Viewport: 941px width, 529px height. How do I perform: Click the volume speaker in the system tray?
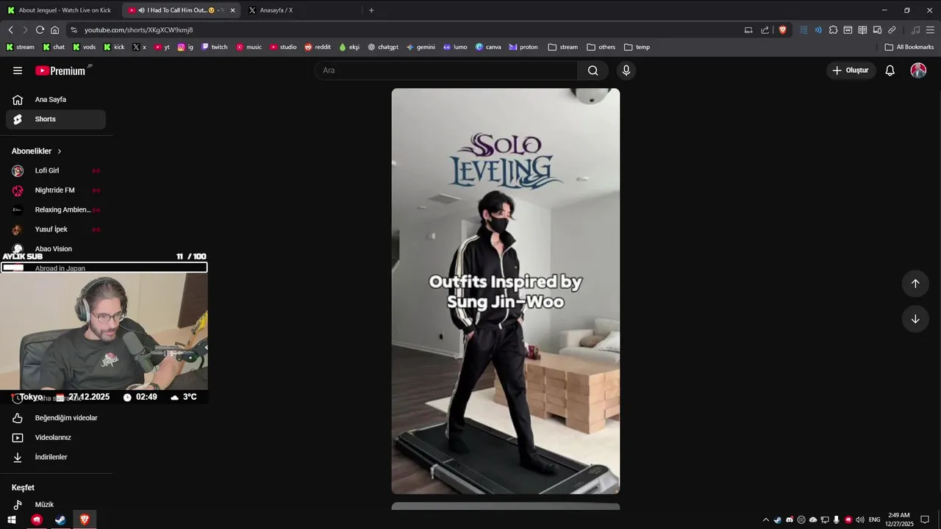tap(860, 519)
